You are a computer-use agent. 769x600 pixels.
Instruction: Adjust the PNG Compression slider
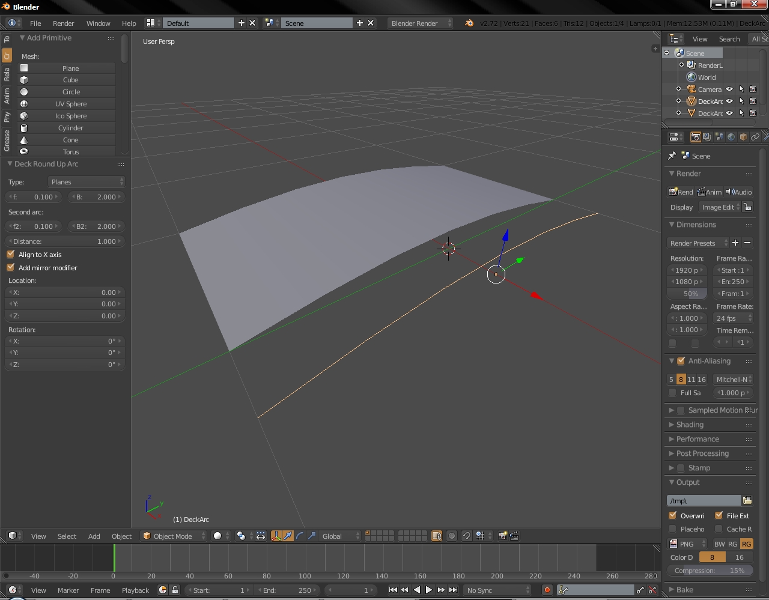pos(710,571)
